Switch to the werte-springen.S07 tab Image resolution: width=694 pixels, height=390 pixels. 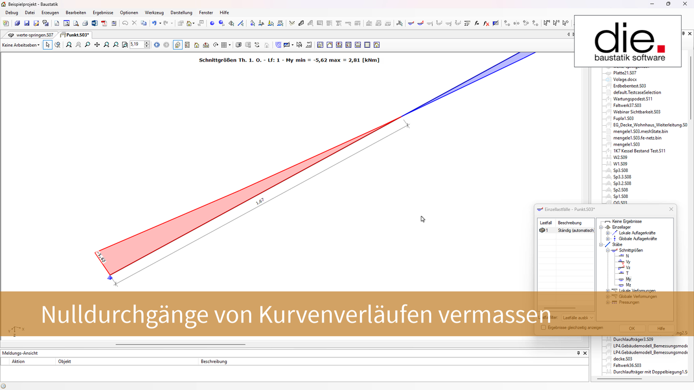click(34, 35)
